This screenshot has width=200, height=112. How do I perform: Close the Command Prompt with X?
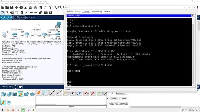click(x=192, y=16)
